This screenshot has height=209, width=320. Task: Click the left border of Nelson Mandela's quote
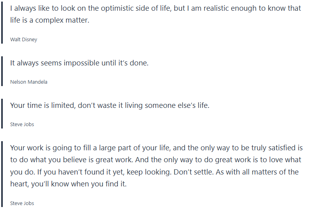pos(2,71)
